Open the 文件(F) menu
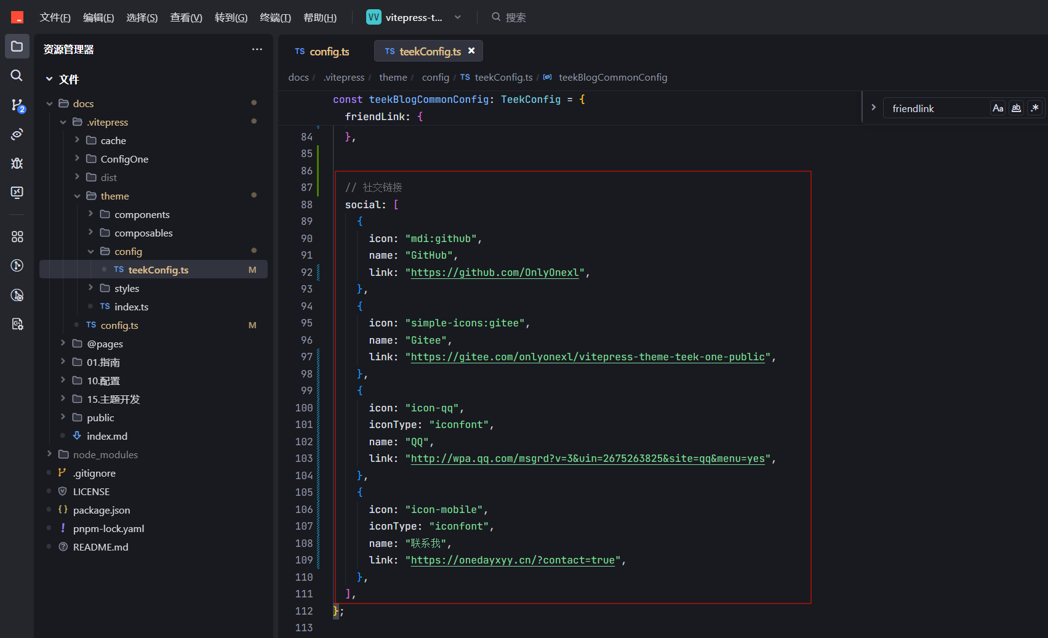This screenshot has width=1048, height=638. [x=55, y=18]
